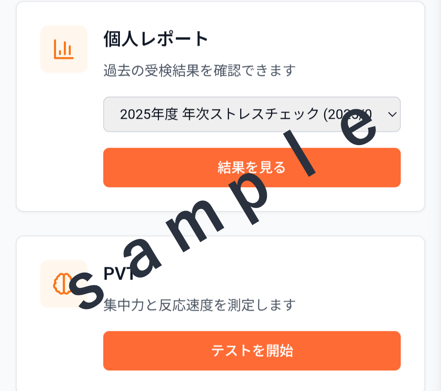The image size is (441, 391).
Task: Click the 集中力と反応速度を測定します description
Action: tap(199, 305)
